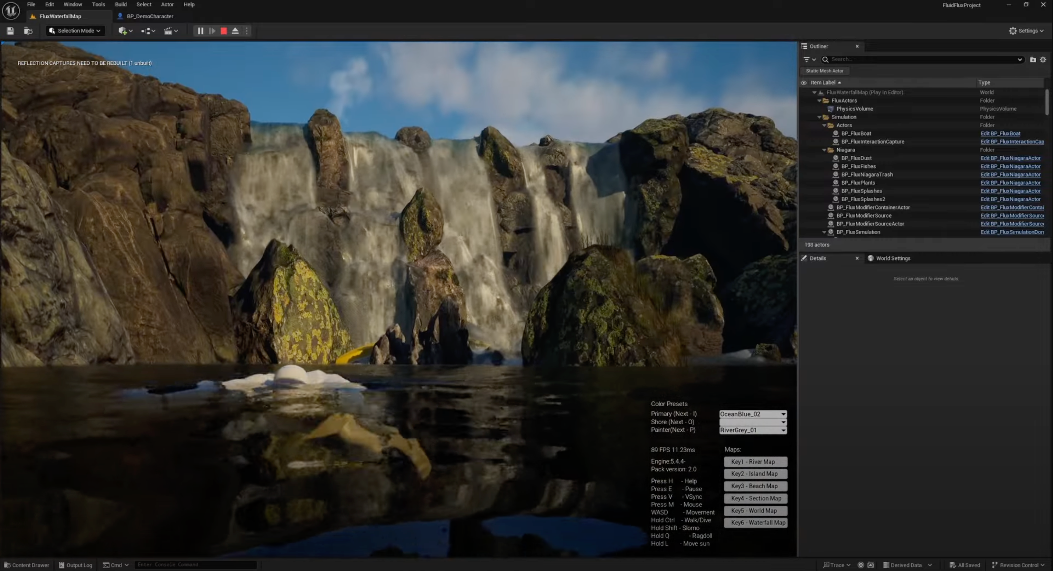Toggle Outliner visibility column header
Viewport: 1053px width, 571px height.
(x=804, y=82)
